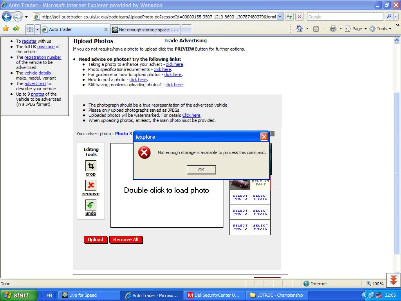The image size is (401, 301).
Task: Close the Auto Trader tab
Action: (106, 29)
